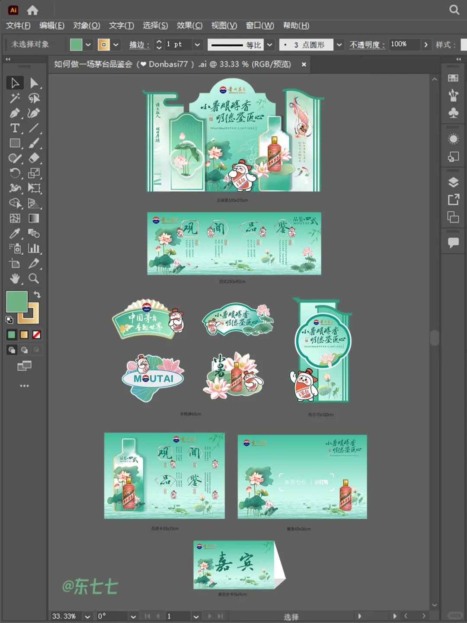
Task: Select the Shape Builder tool
Action: click(15, 203)
